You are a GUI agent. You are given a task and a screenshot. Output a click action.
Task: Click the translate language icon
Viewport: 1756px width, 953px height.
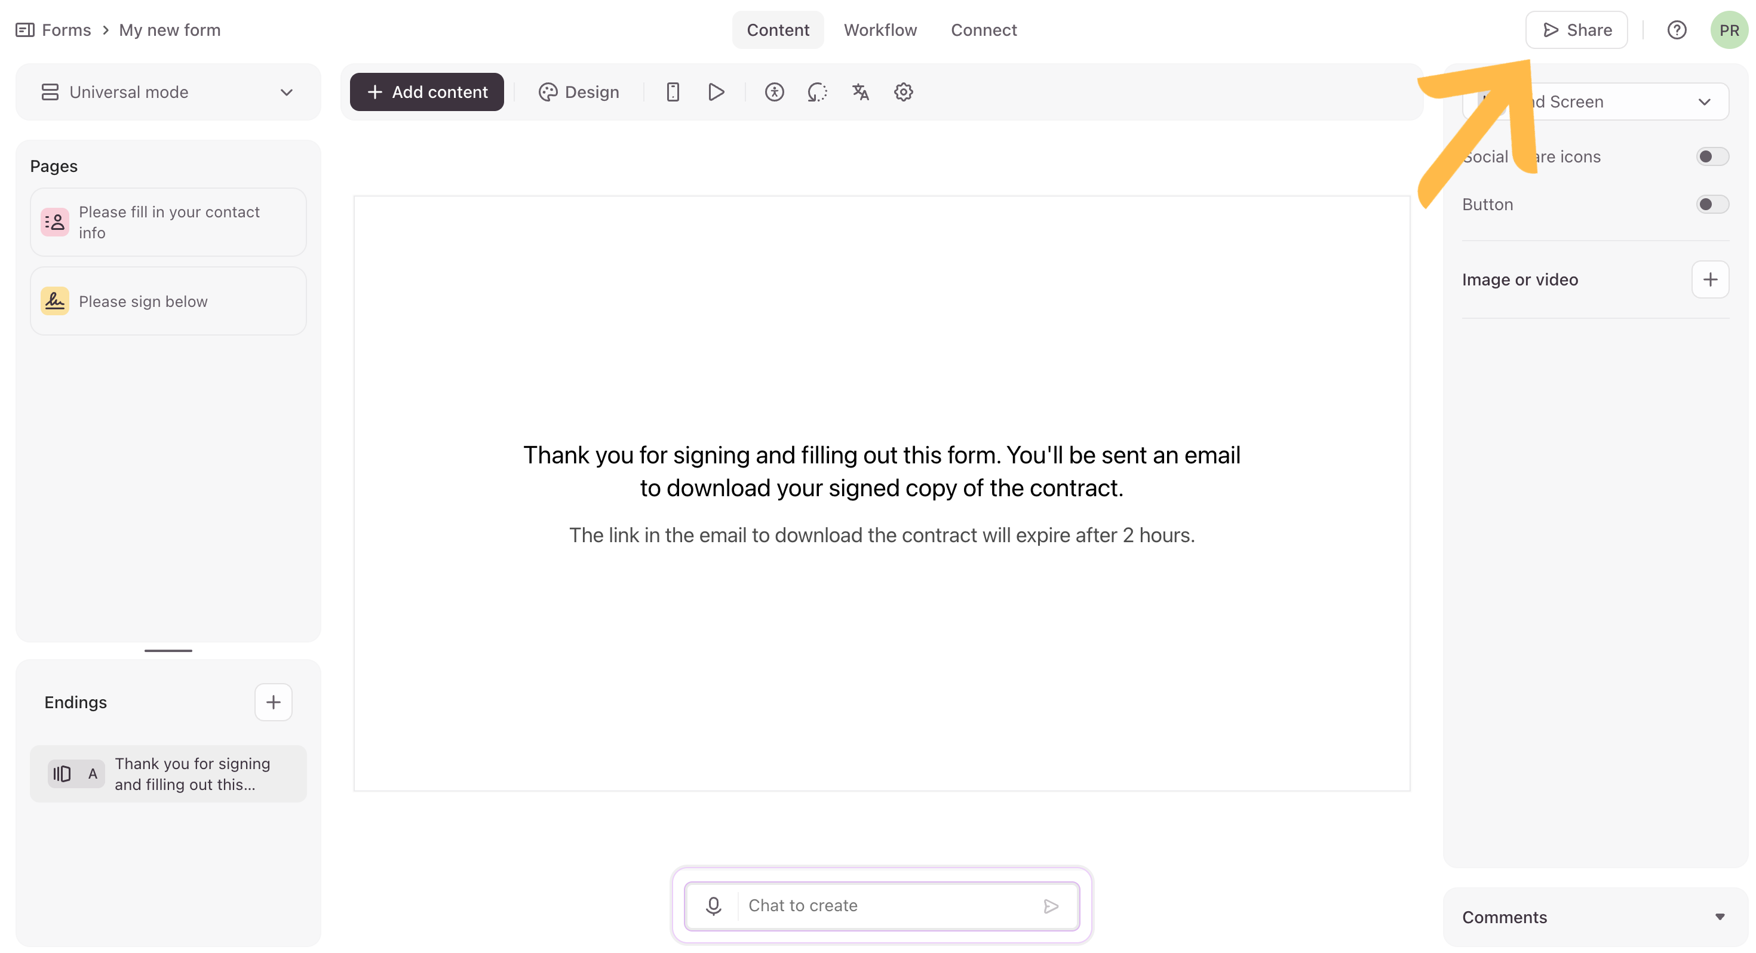860,92
